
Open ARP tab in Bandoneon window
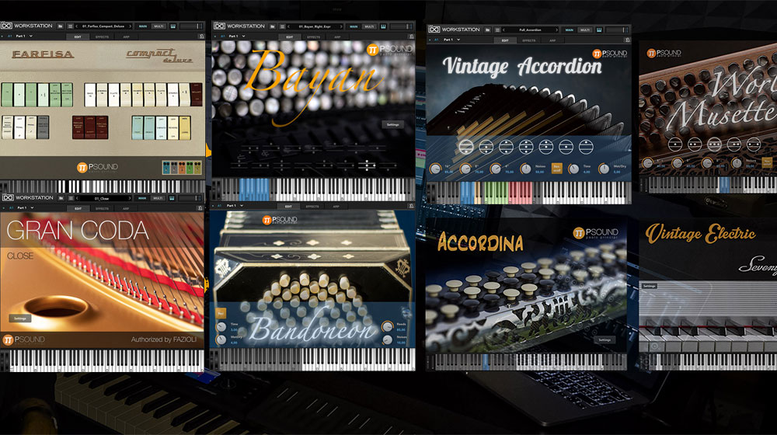(x=336, y=206)
